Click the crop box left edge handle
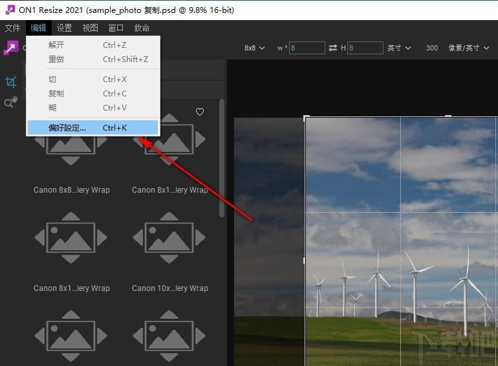 point(304,261)
